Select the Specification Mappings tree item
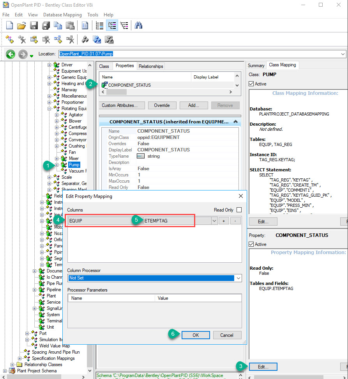Viewport: 348px width, 379px height. [53, 358]
